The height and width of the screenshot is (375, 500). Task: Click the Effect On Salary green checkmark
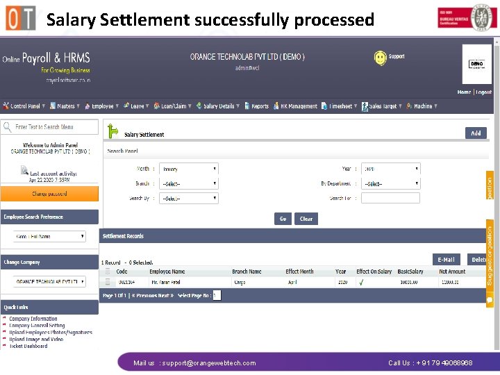[361, 282]
